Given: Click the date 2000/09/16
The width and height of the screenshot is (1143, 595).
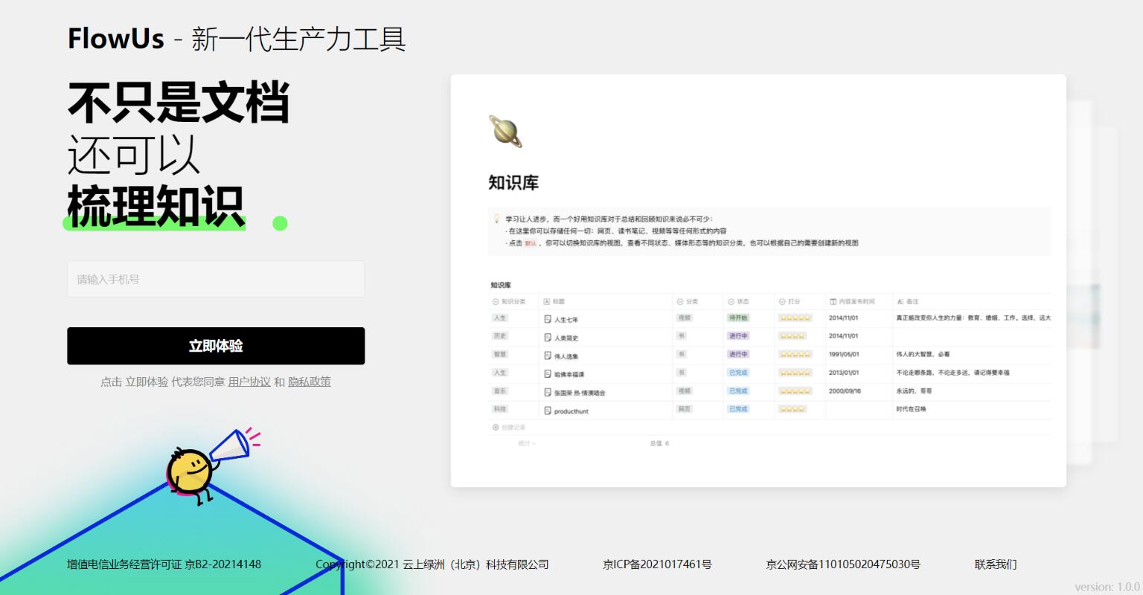Looking at the screenshot, I should (x=845, y=390).
